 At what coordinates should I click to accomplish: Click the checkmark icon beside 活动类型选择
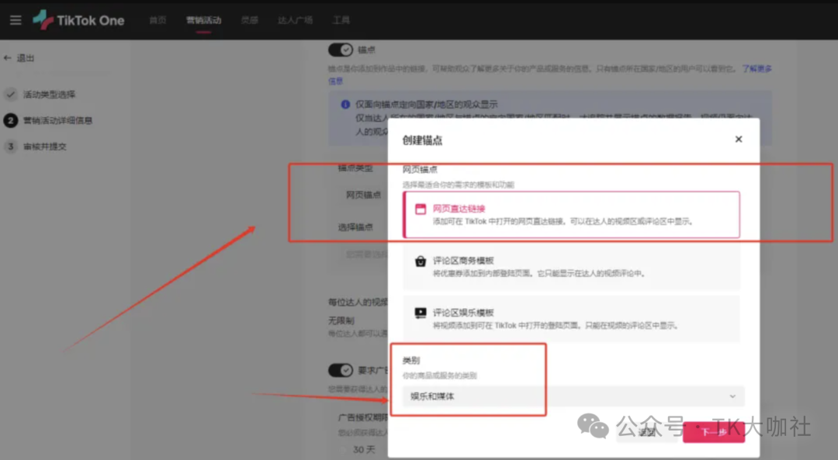[11, 95]
